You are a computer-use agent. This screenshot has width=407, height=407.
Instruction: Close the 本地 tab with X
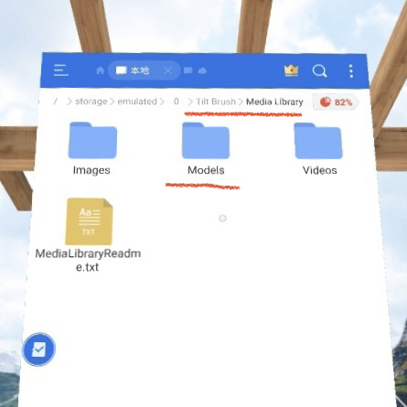pos(168,70)
